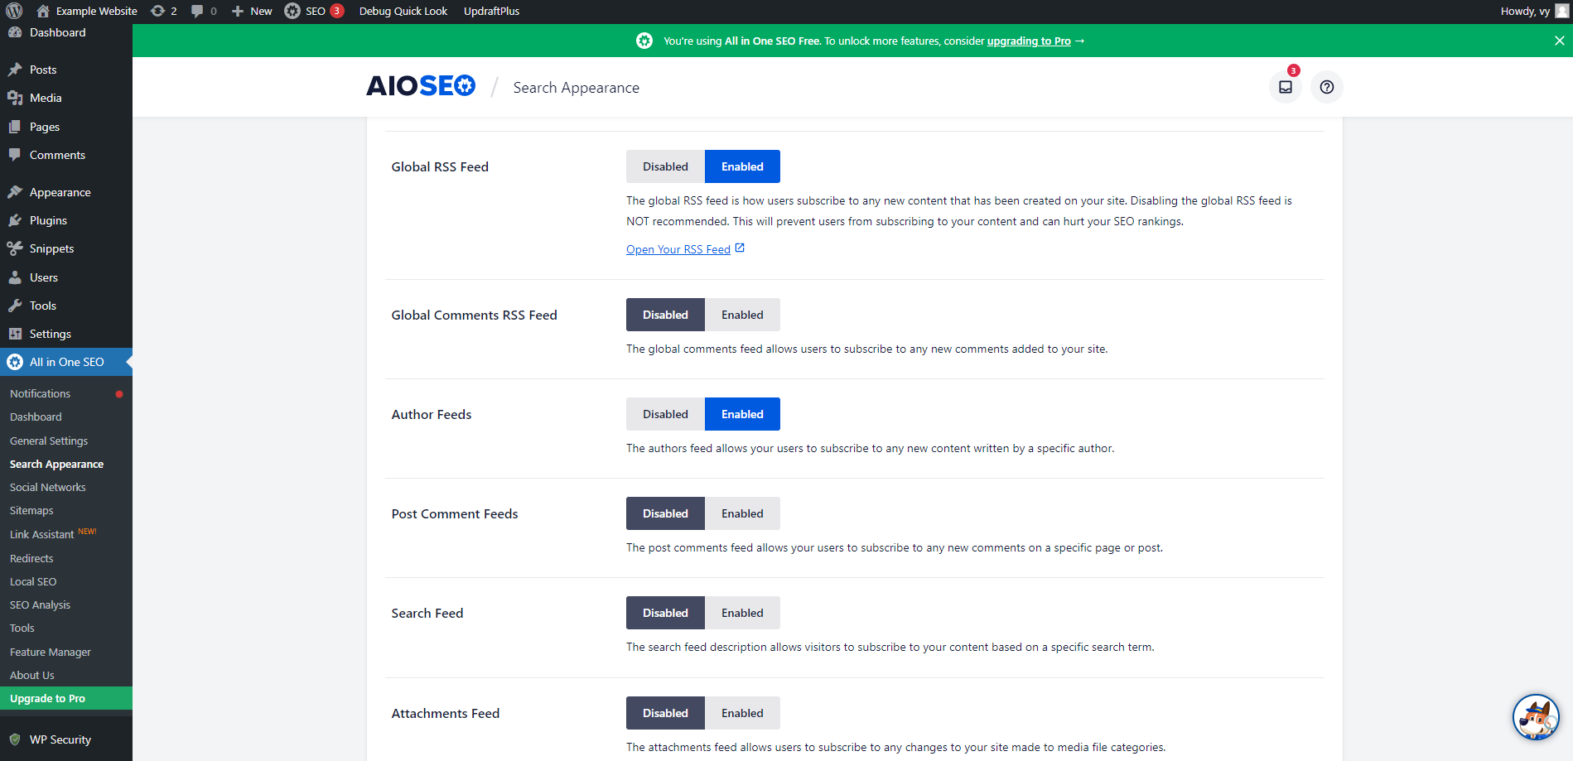Image resolution: width=1573 pixels, height=761 pixels.
Task: Click the upgrading to Pro link
Action: click(x=1029, y=41)
